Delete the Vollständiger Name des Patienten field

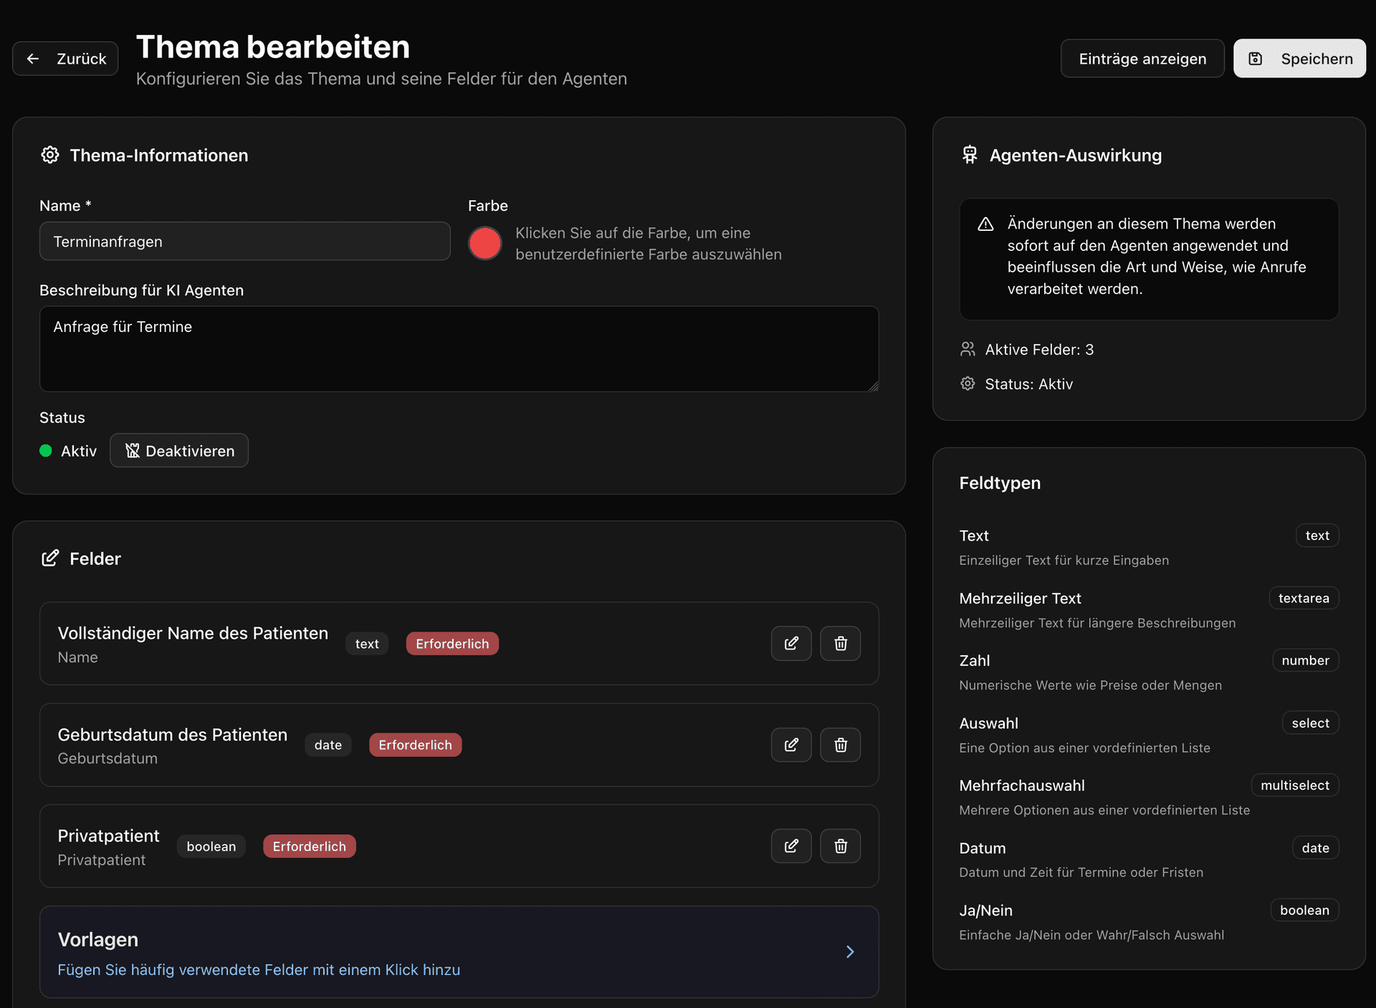pyautogui.click(x=840, y=643)
